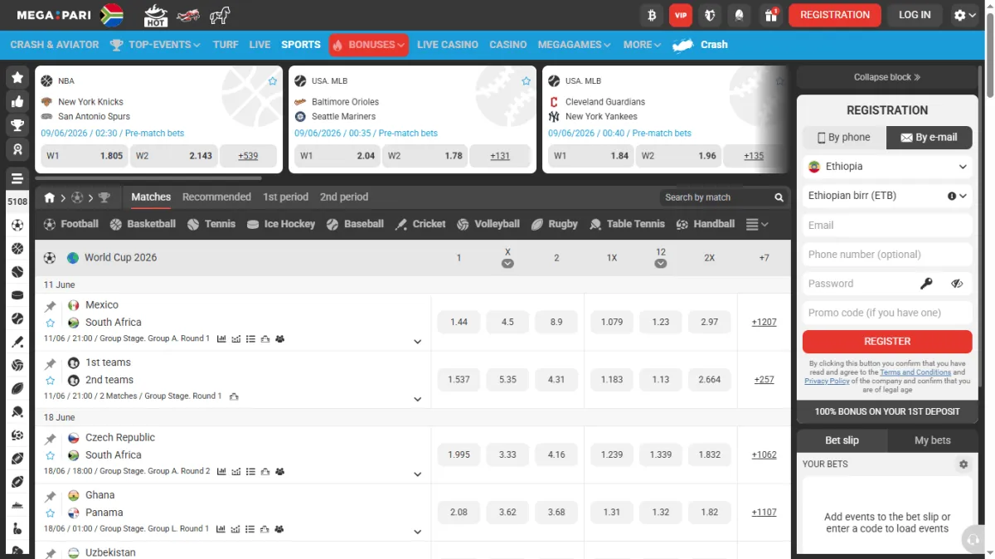Image resolution: width=995 pixels, height=559 pixels.
Task: Open statistics chart icon for Mexico match
Action: tap(221, 339)
